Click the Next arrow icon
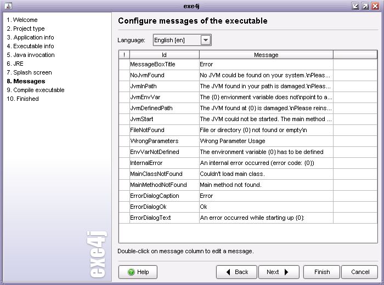Image resolution: width=384 pixels, height=285 pixels. (286, 272)
